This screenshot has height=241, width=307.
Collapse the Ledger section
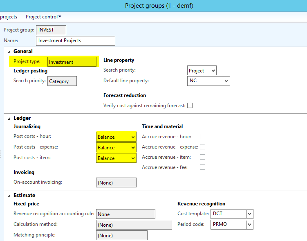click(x=9, y=118)
